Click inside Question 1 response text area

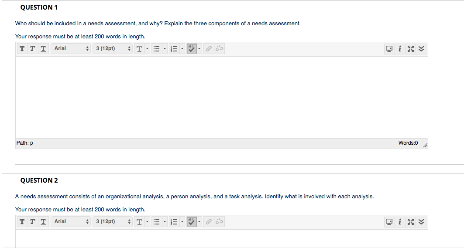click(x=222, y=97)
